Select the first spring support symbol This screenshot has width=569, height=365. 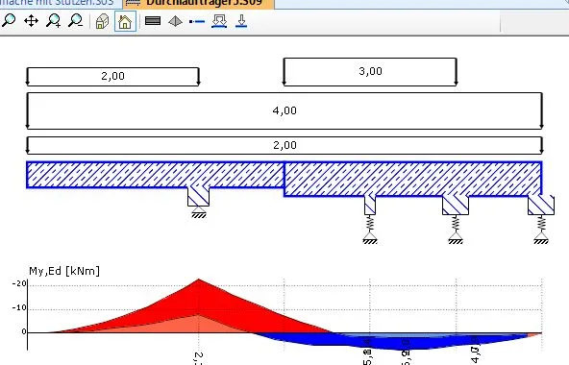(370, 230)
